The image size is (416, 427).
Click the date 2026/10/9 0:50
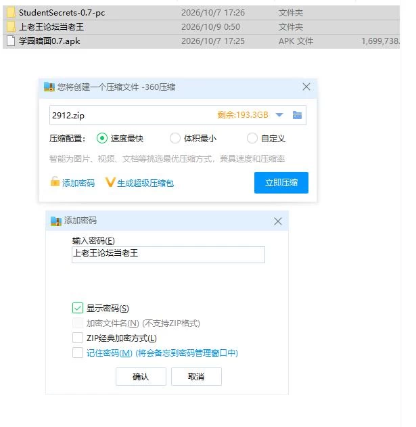pos(211,27)
